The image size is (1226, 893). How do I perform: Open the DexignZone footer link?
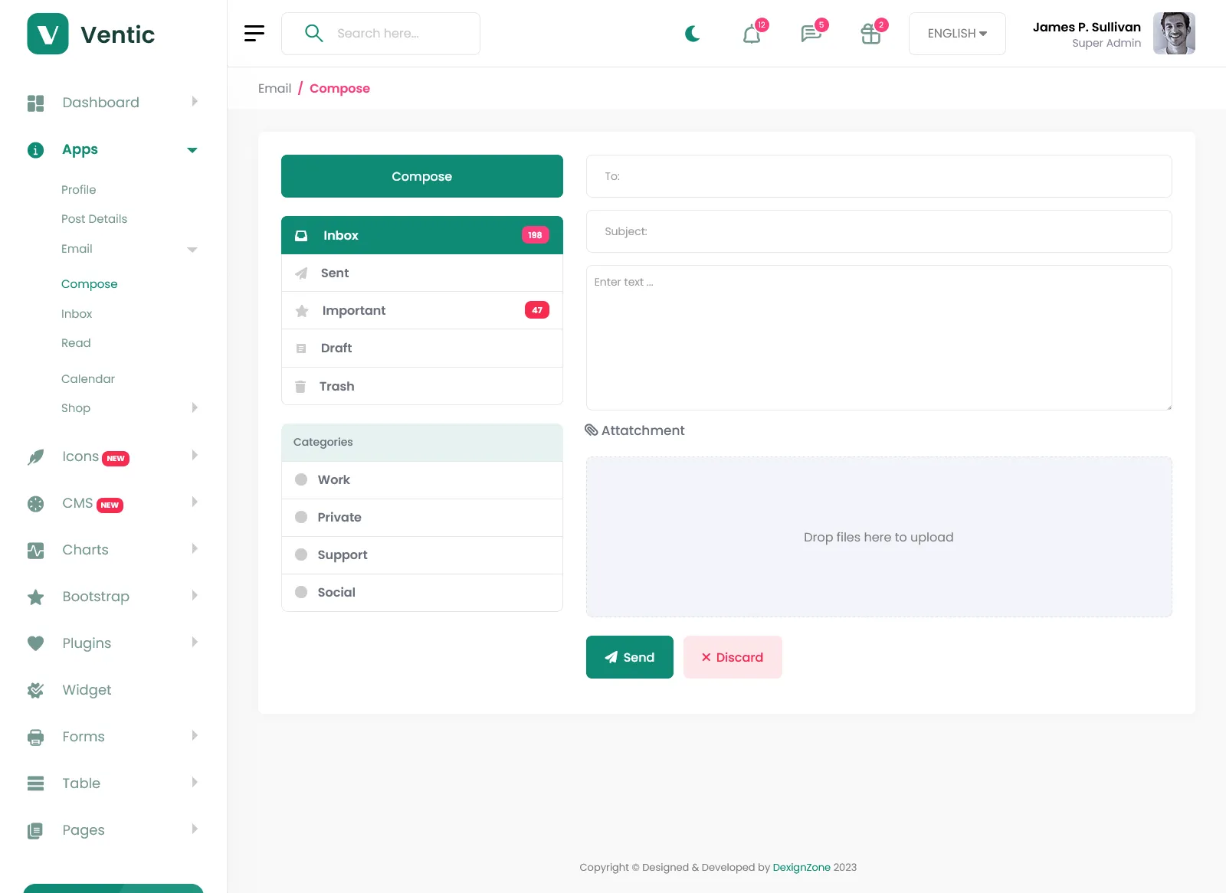point(801,867)
